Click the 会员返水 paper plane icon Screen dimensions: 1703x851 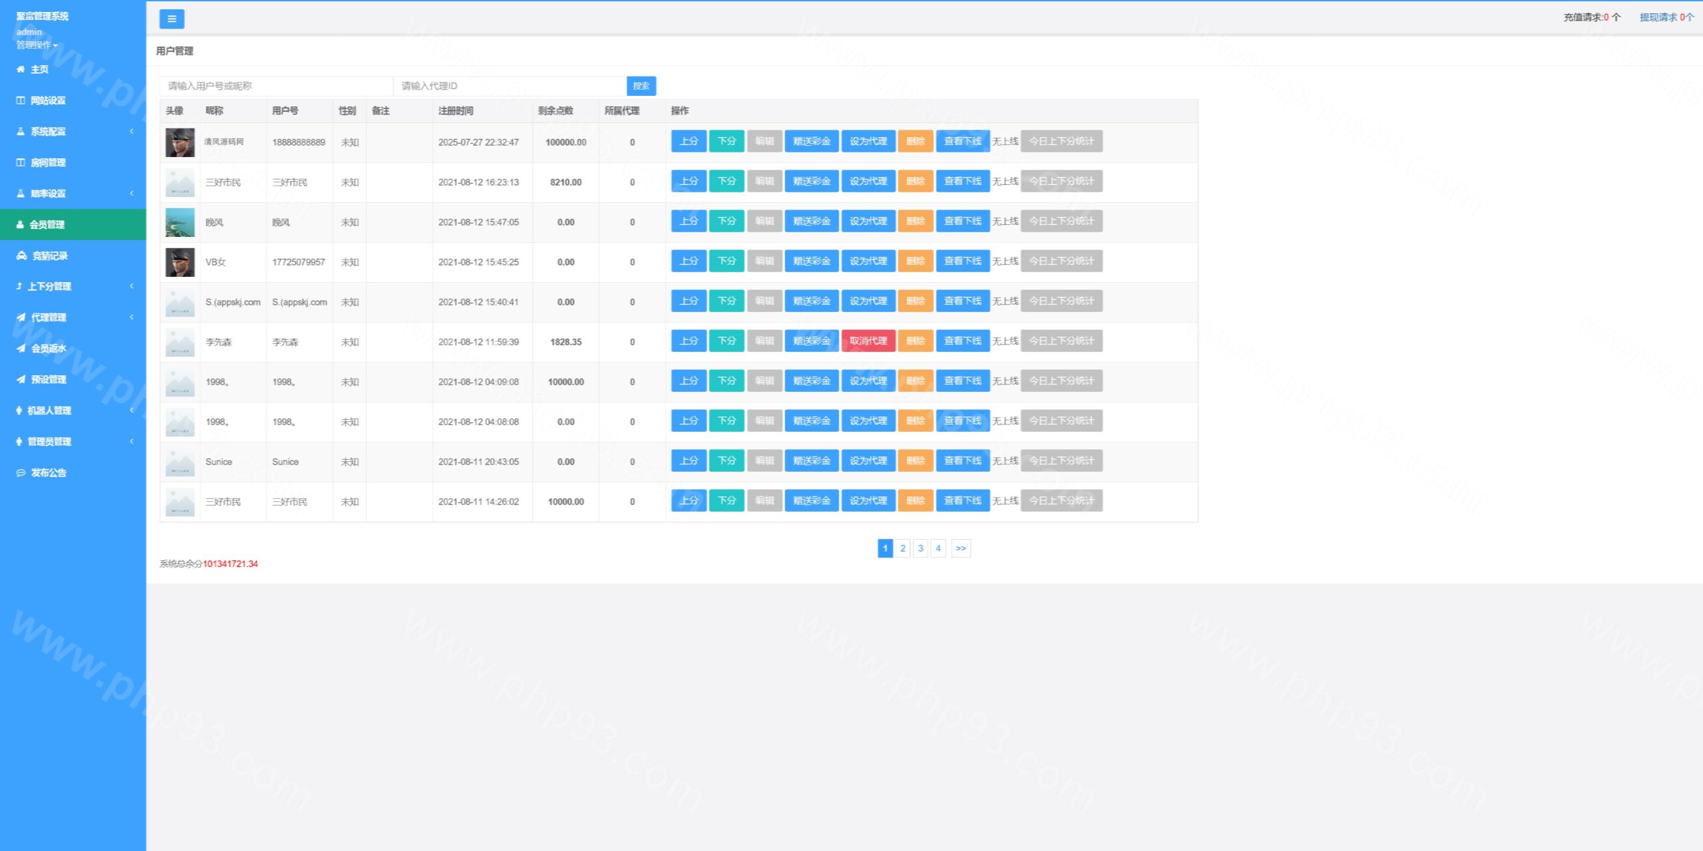[21, 348]
